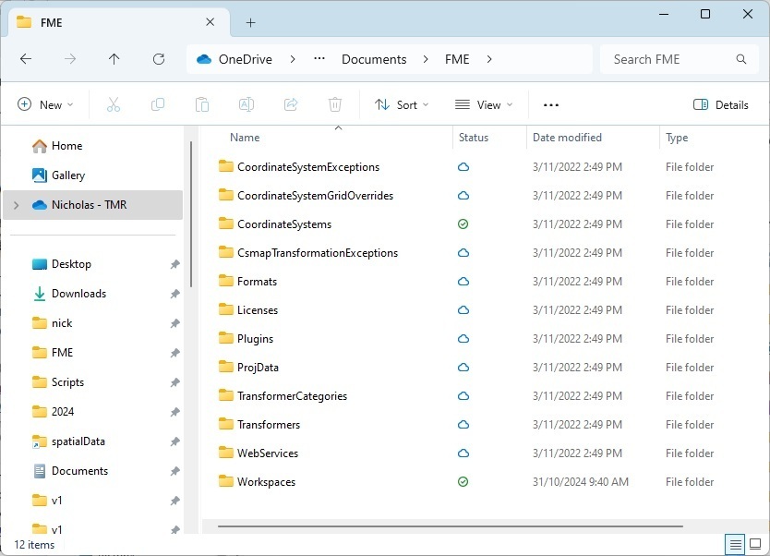The height and width of the screenshot is (556, 770).
Task: Open the 2024 pinned folder
Action: 63,412
